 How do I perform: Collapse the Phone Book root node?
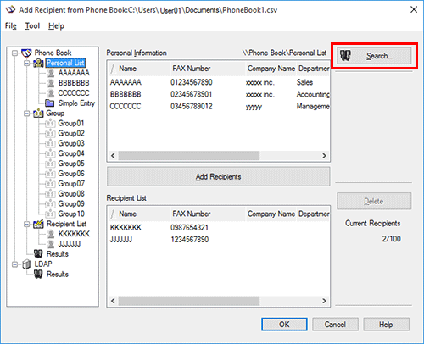pos(14,53)
